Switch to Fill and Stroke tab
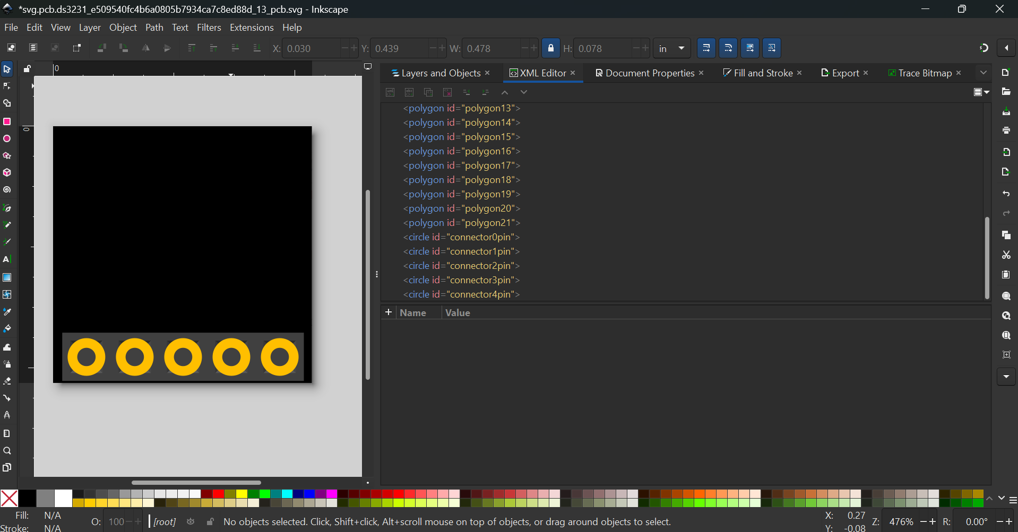This screenshot has height=532, width=1018. (758, 73)
